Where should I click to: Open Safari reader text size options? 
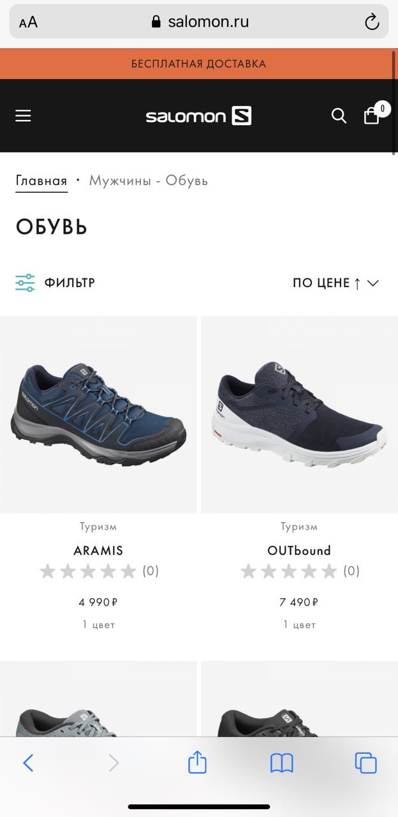[29, 22]
